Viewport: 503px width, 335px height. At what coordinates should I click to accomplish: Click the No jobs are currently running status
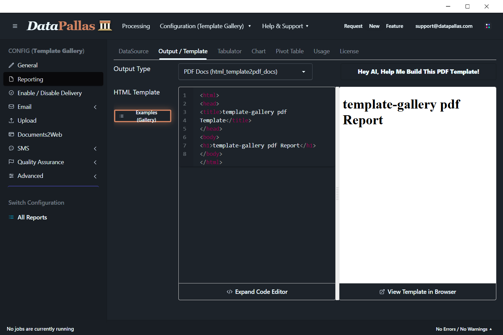pos(40,329)
